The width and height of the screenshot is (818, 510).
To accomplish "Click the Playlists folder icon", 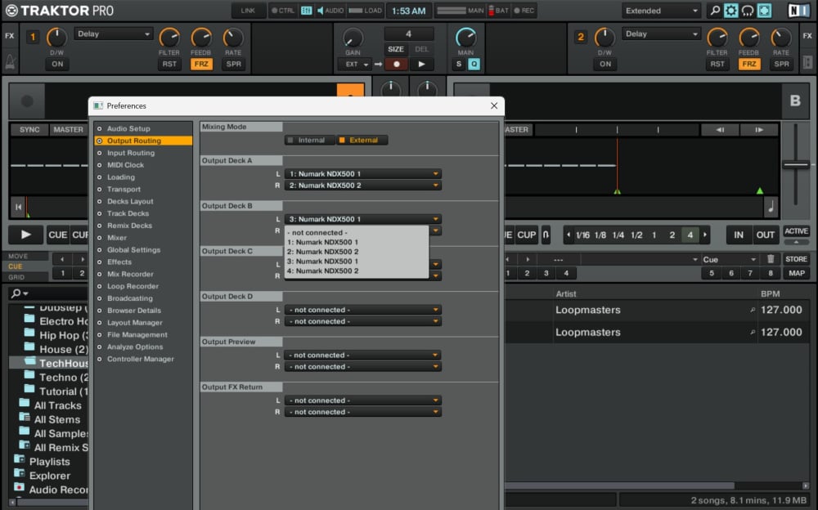I will 20,459.
